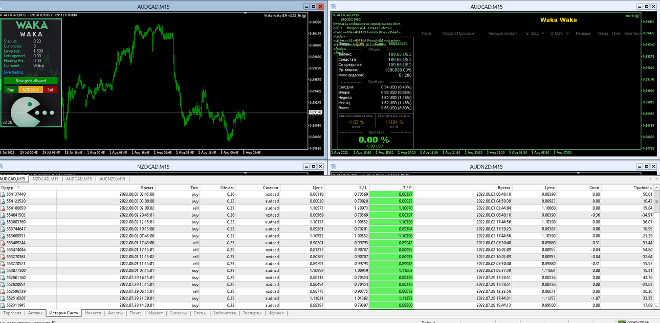This screenshot has height=323, width=660.
Task: Click the V arrow next to BUY
Action: 567,33
